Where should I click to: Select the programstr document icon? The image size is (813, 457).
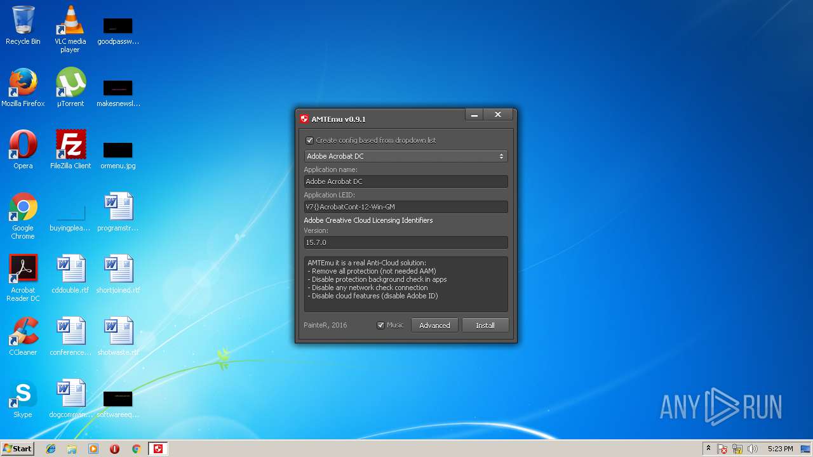(x=118, y=211)
